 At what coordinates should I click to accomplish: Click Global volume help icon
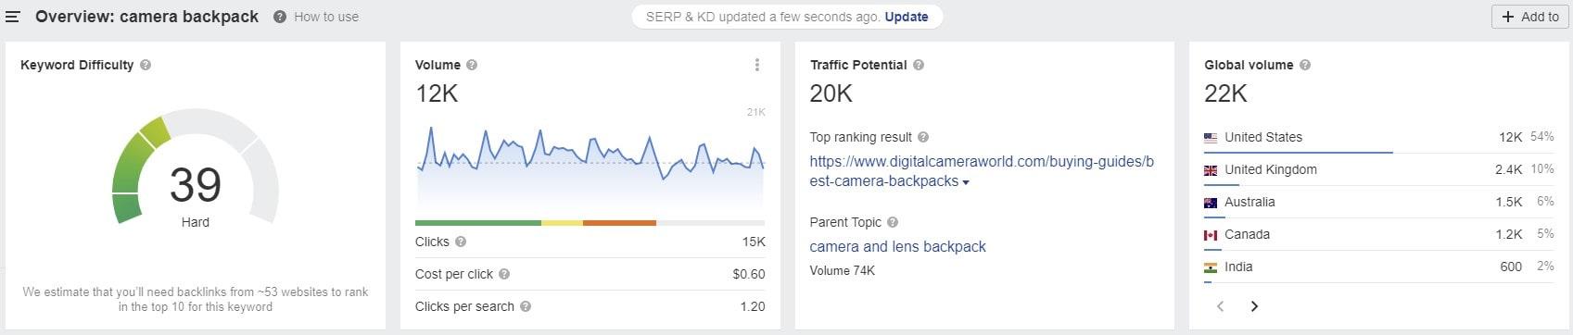tap(1305, 65)
